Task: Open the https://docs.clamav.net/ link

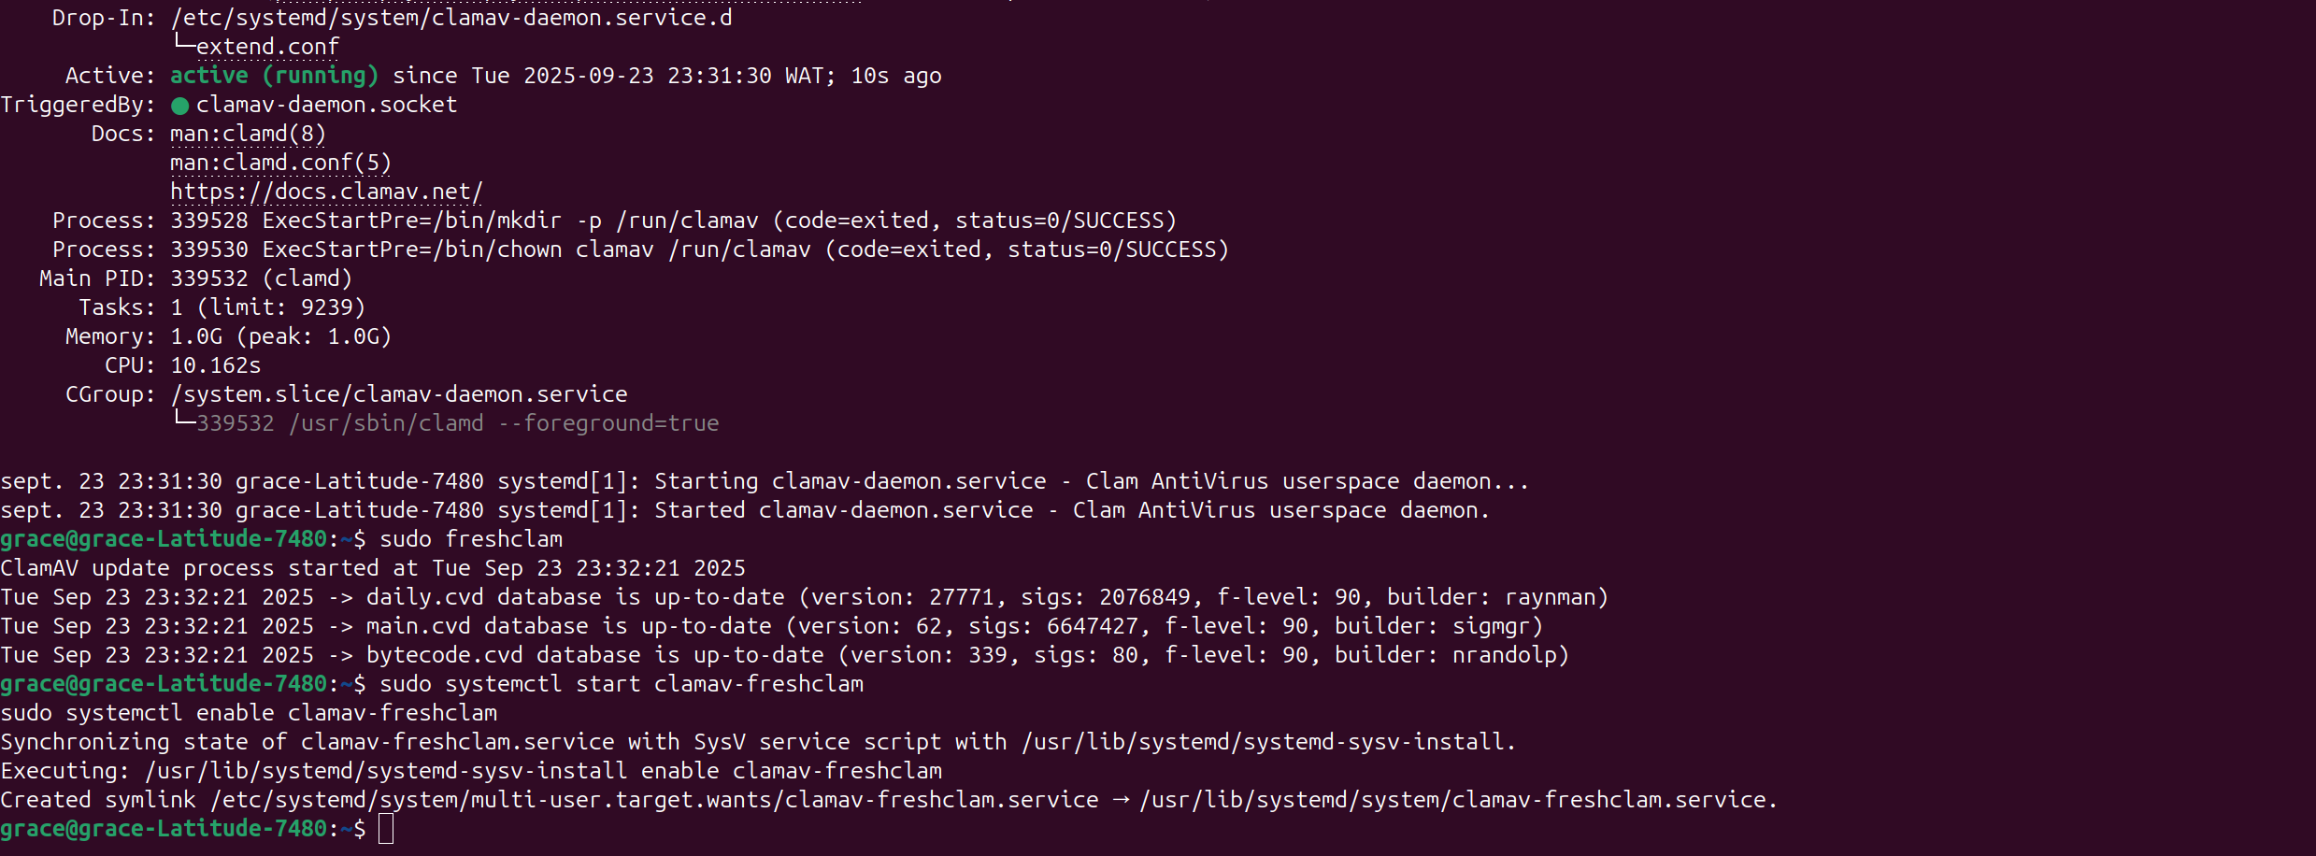Action: 326,192
